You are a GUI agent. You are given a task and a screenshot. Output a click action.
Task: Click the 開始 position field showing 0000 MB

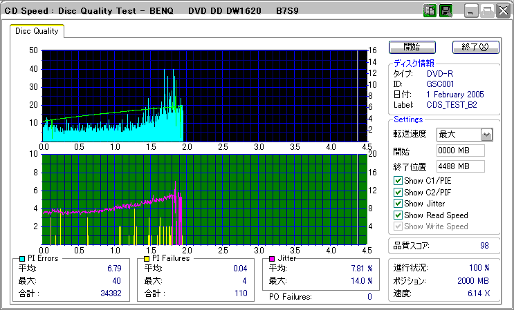pos(461,151)
